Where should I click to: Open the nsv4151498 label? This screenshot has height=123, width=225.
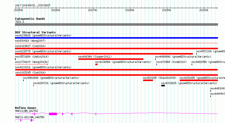(202, 78)
